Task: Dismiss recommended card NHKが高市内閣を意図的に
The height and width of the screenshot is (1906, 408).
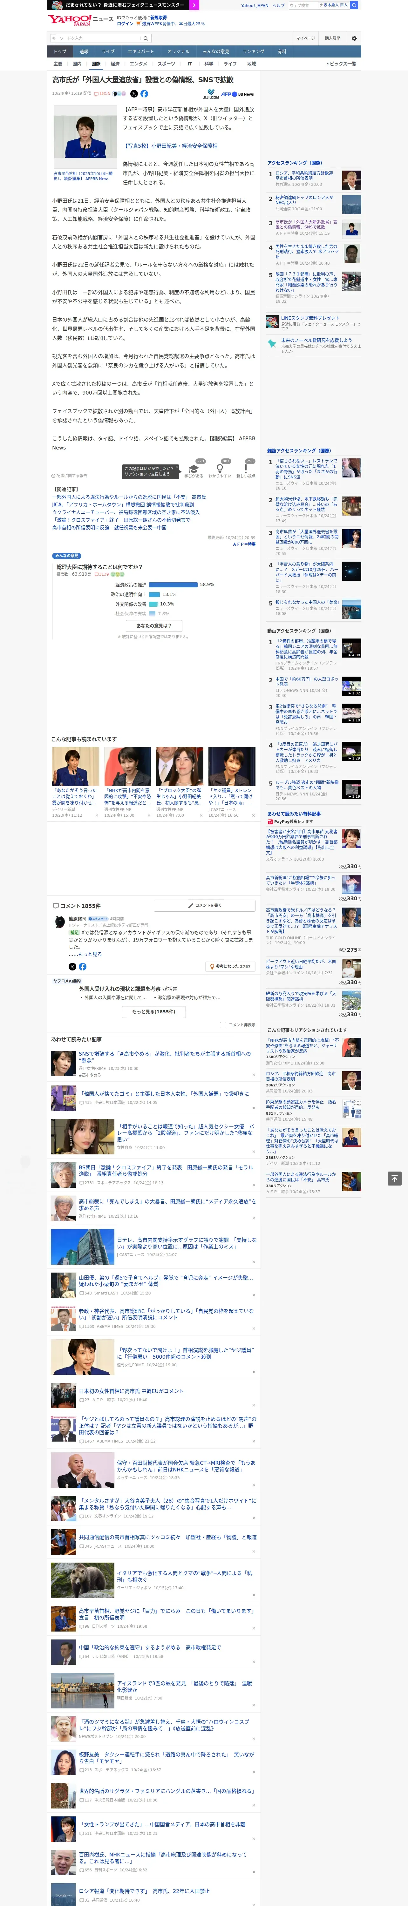Action: point(149,815)
